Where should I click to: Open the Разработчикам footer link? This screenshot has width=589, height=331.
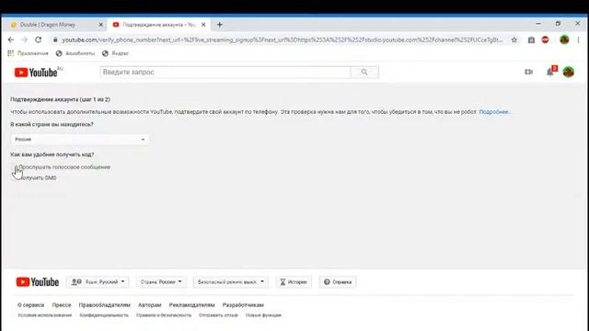coord(243,305)
